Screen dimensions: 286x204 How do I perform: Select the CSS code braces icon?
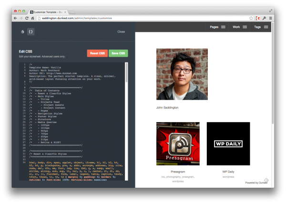31,32
